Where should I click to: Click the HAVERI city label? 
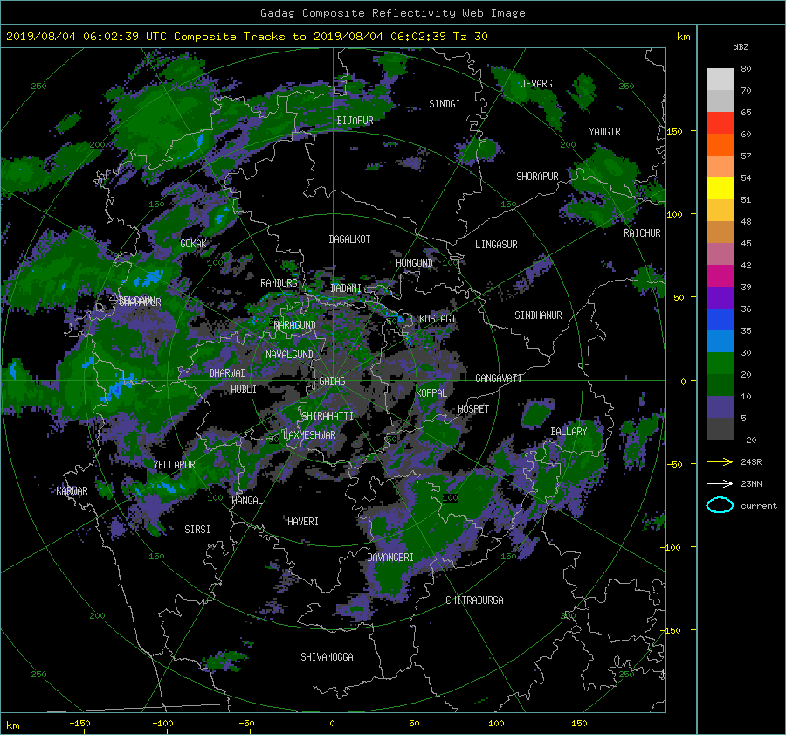(303, 523)
